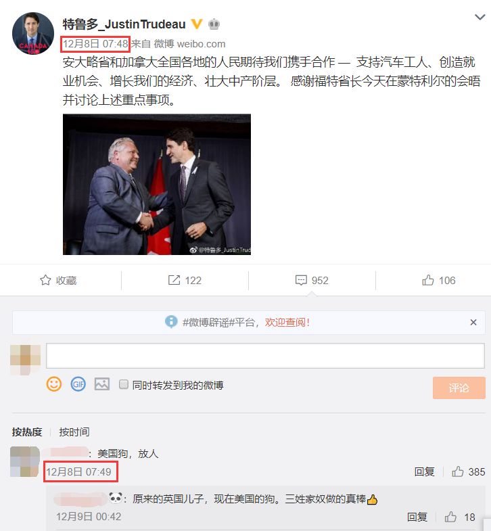This screenshot has width=491, height=531.
Task: Attach a picture with the image icon
Action: [x=102, y=384]
